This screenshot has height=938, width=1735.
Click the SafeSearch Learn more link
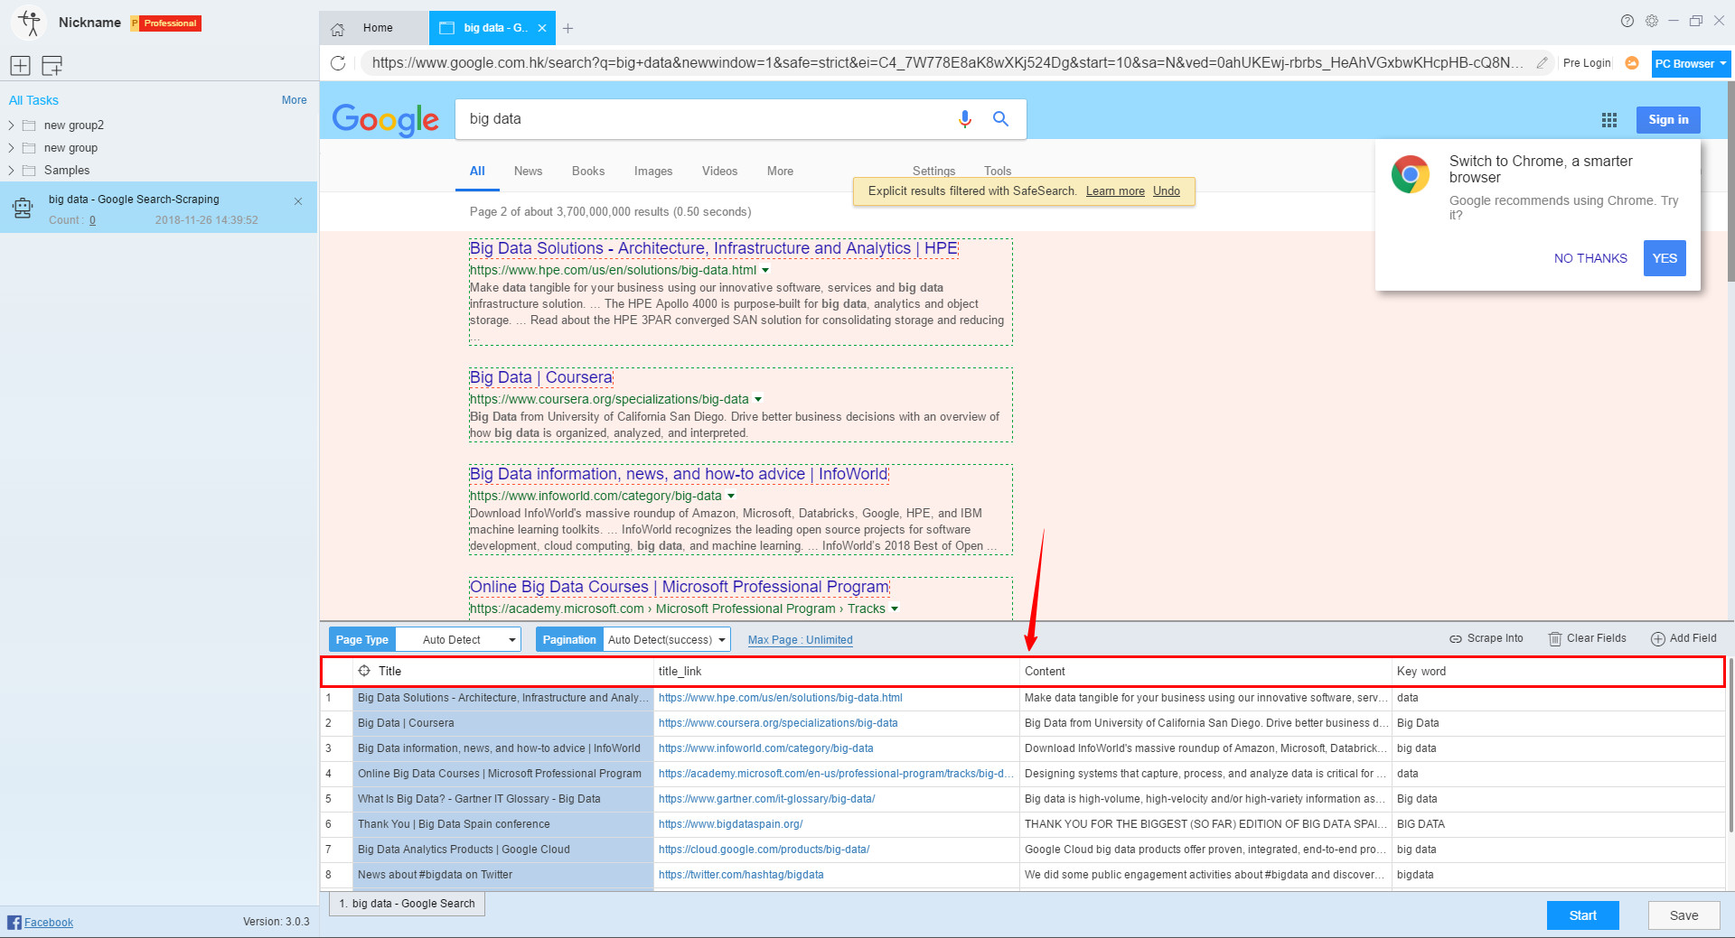click(x=1115, y=191)
